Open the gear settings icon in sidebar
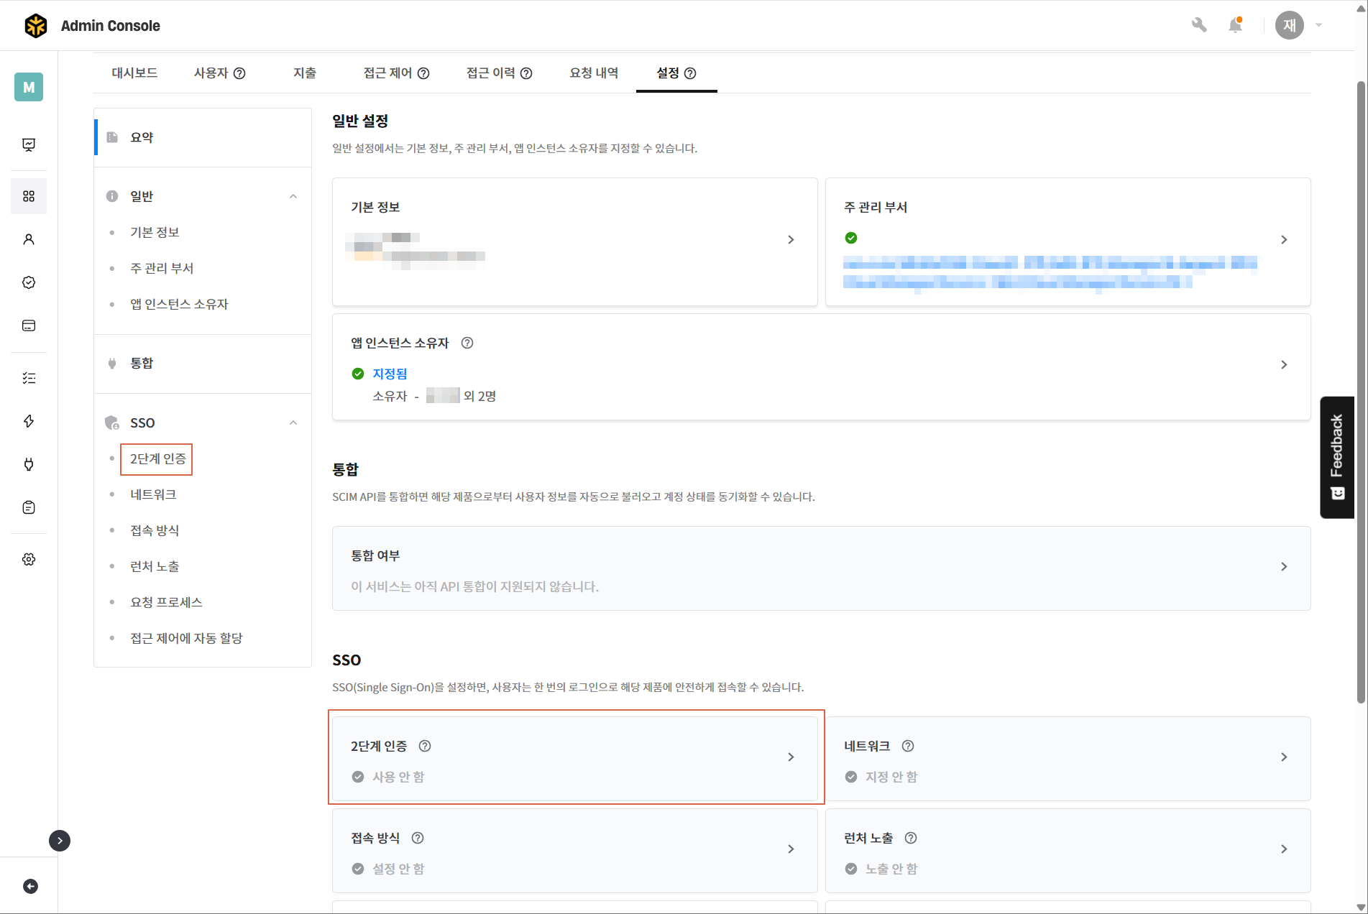 coord(29,559)
